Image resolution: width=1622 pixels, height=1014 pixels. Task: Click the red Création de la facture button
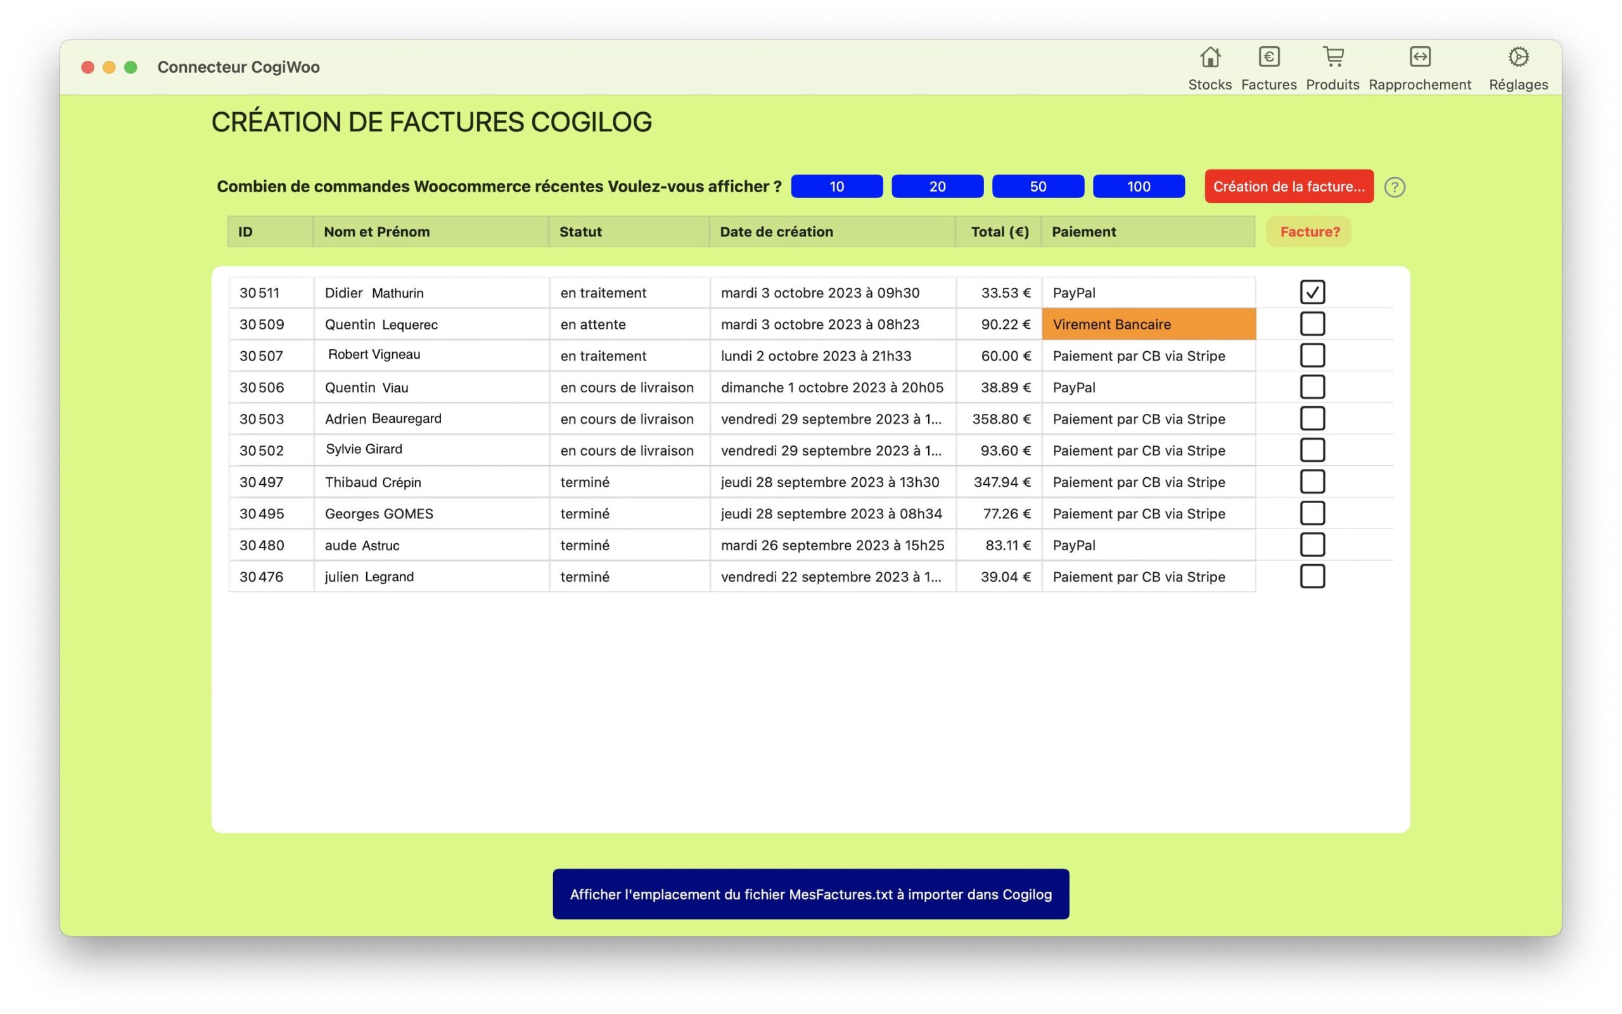tap(1288, 186)
